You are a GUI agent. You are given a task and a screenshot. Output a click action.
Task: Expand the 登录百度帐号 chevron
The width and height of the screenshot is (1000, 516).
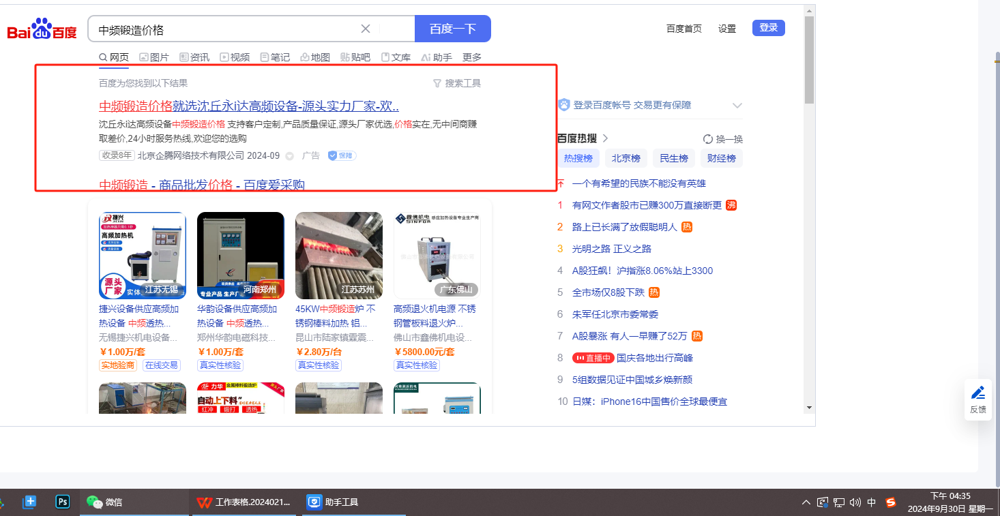point(737,106)
